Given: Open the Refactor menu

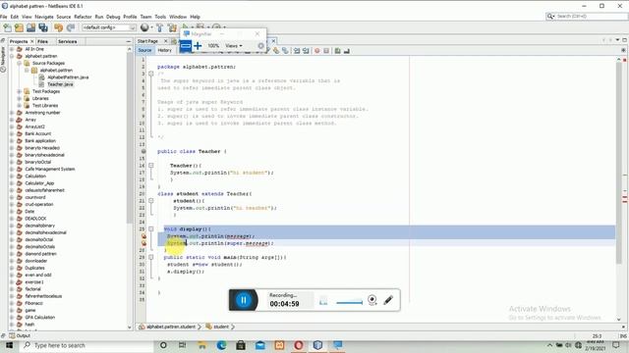Looking at the screenshot, I should pos(83,17).
